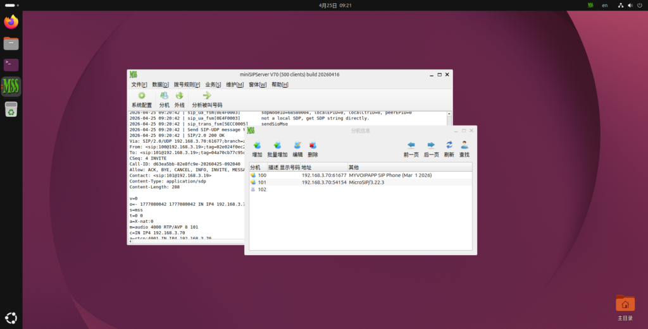Click address 192.168.3.70:61677 cell
This screenshot has height=329, width=648.
pos(324,175)
